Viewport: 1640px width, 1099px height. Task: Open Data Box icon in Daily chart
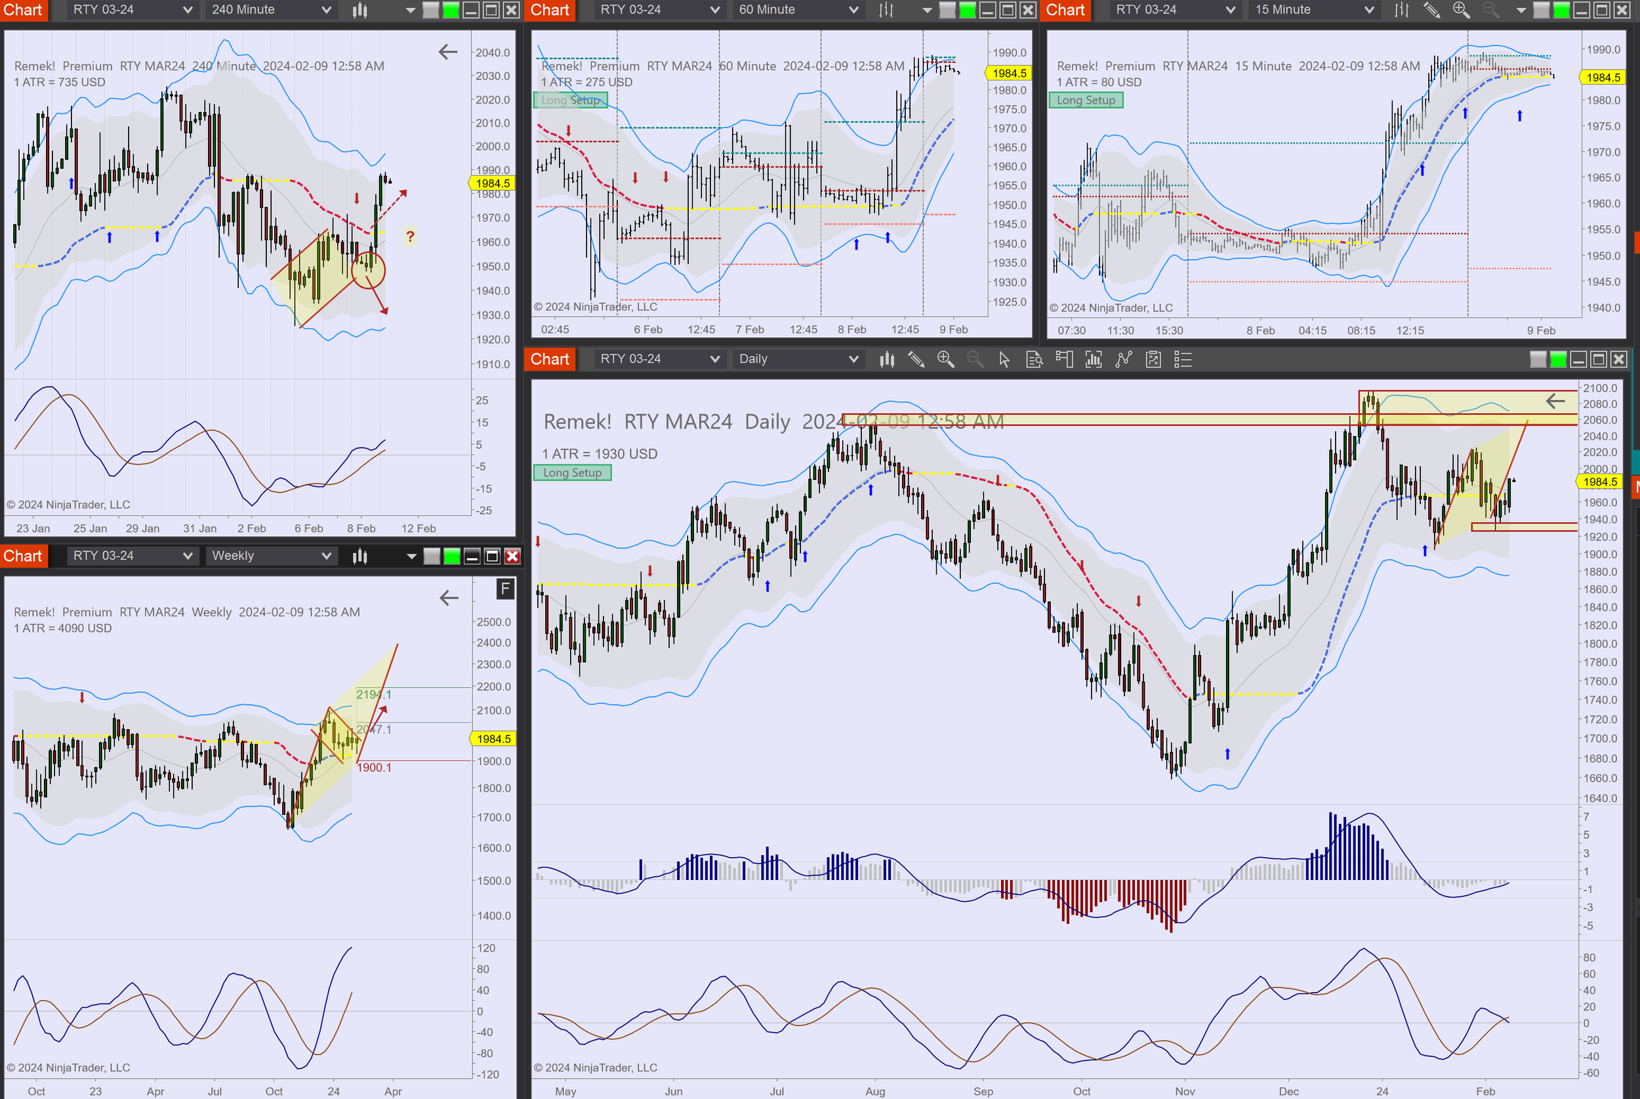point(1035,359)
